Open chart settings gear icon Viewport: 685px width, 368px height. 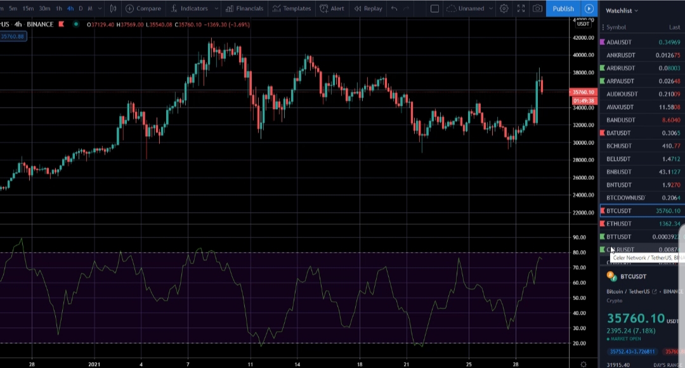[504, 8]
